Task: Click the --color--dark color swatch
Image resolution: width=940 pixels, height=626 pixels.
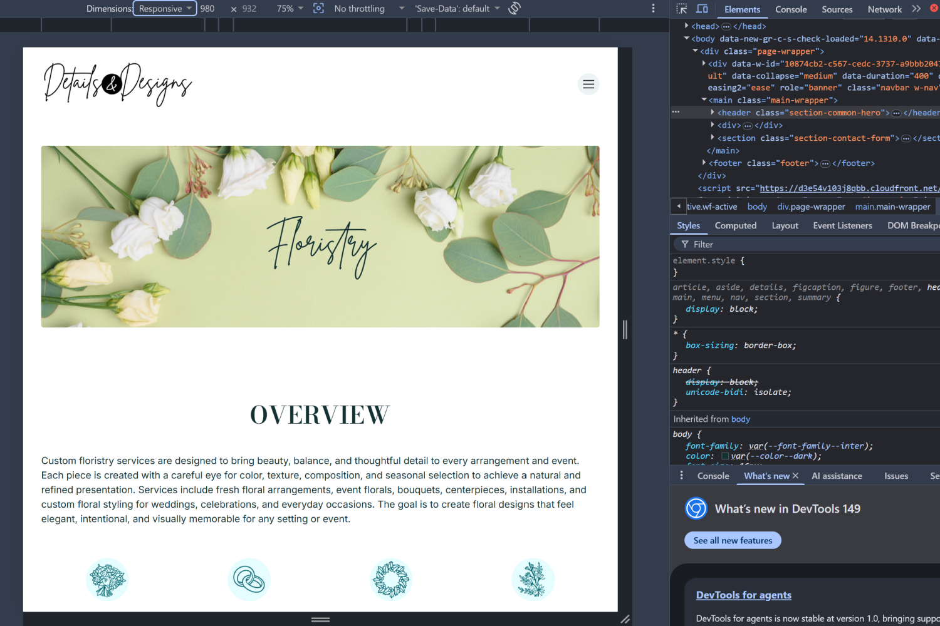Action: point(725,456)
